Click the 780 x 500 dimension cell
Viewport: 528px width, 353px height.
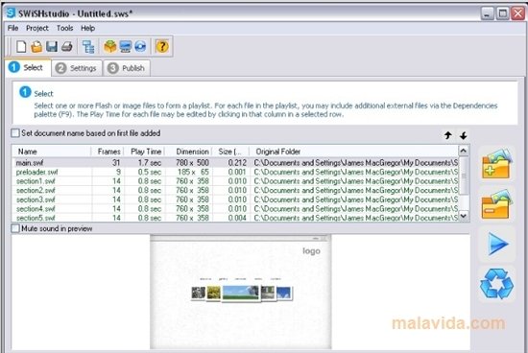tap(192, 163)
